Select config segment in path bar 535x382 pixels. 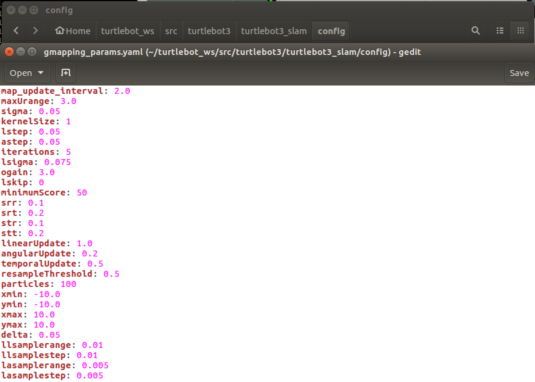331,30
